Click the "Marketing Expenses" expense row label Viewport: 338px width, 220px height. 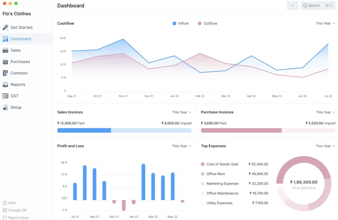pyautogui.click(x=223, y=184)
